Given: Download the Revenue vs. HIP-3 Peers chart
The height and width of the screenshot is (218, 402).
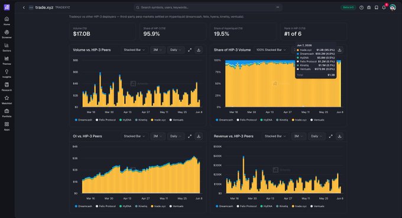Looking at the screenshot, I should tap(339, 137).
